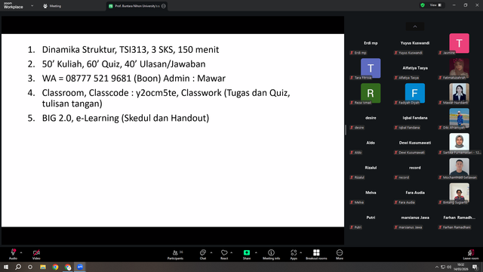483x272 pixels.
Task: Click participant name 'Melva'
Action: [371, 193]
